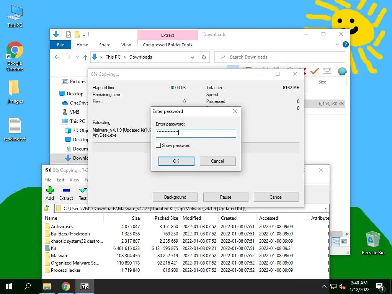Click the Properties quick access icon
Image resolution: width=392 pixels, height=294 pixels.
click(68, 34)
